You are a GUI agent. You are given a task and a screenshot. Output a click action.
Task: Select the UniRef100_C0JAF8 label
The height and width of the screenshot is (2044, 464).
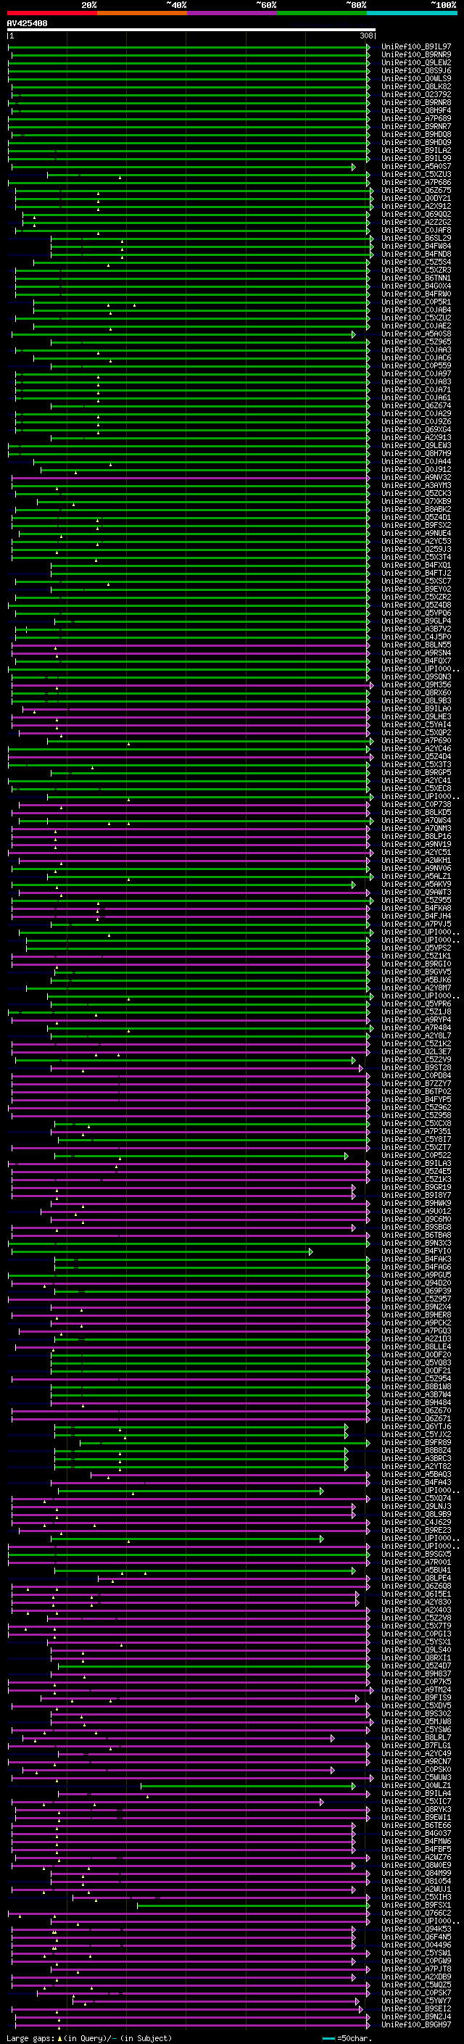(x=416, y=230)
